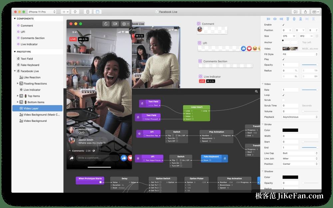
Task: Toggle Flip on the UFI Reaction Tap switch
Action: pos(173,135)
